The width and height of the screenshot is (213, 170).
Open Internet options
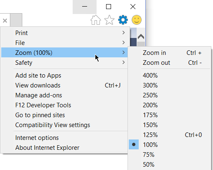64,138
